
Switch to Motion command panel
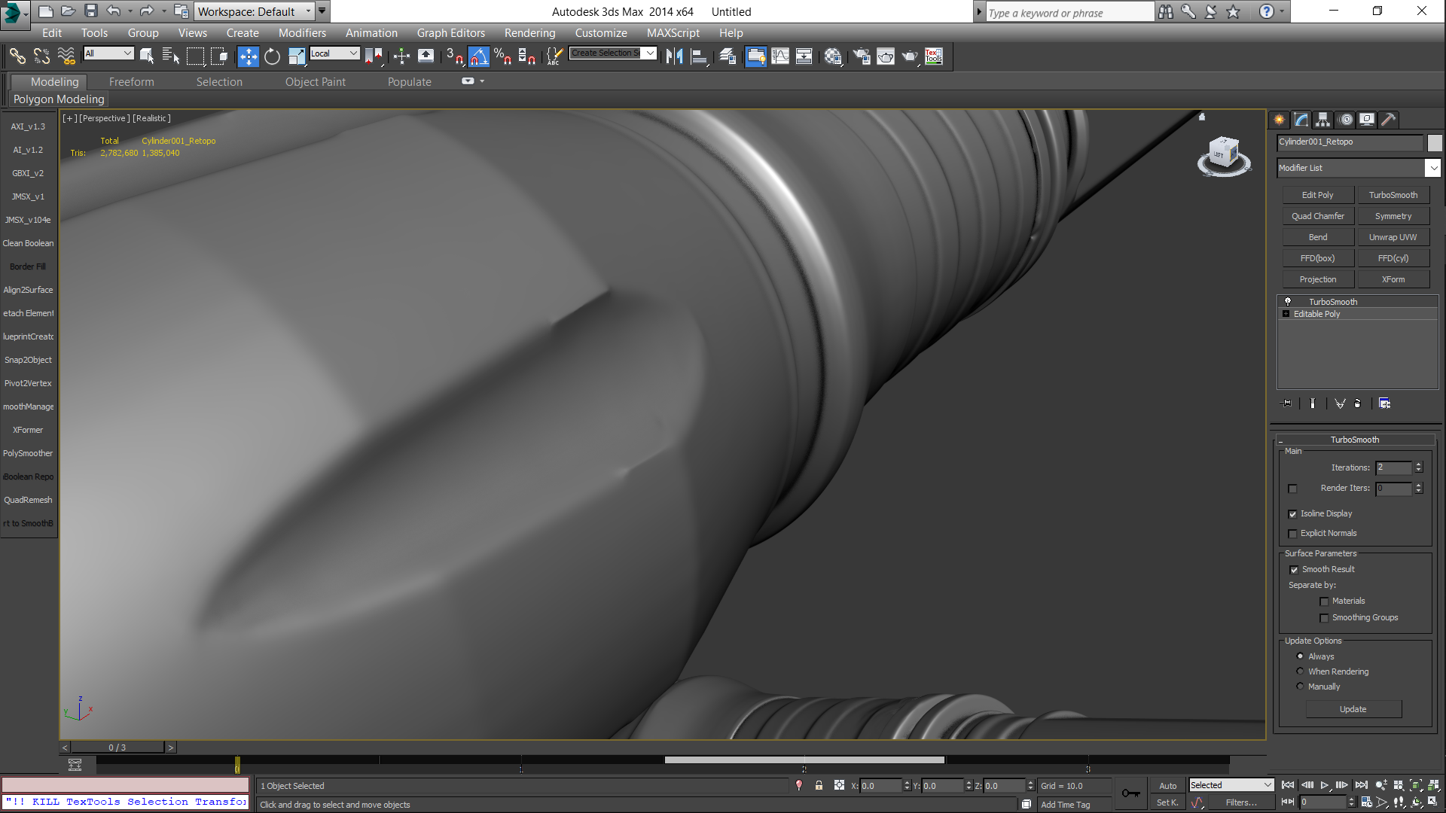(1346, 120)
